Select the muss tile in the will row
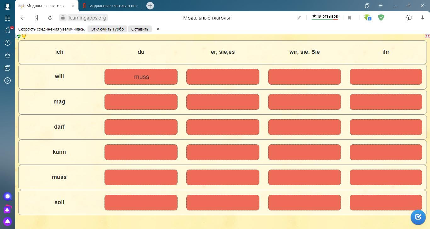The image size is (430, 229). 141,77
